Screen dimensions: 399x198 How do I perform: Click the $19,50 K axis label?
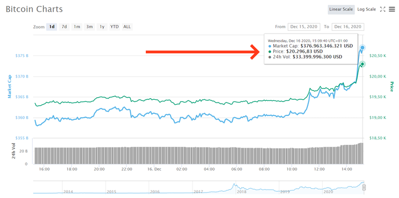378,97
